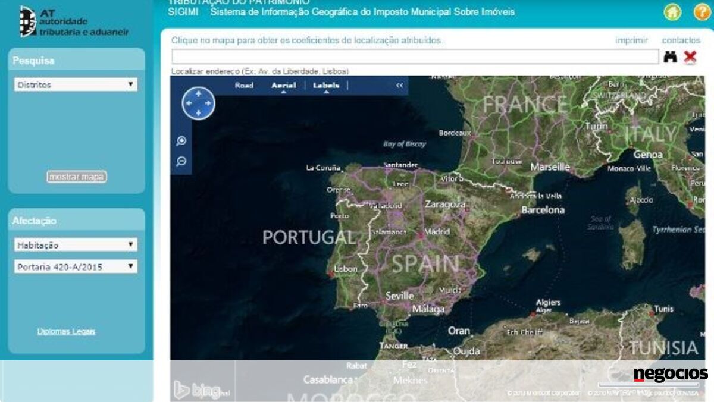Click the Algiers label on map
The image size is (714, 402).
548,303
